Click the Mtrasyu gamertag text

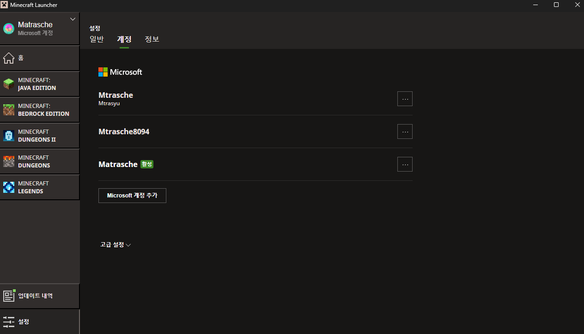[x=109, y=104]
